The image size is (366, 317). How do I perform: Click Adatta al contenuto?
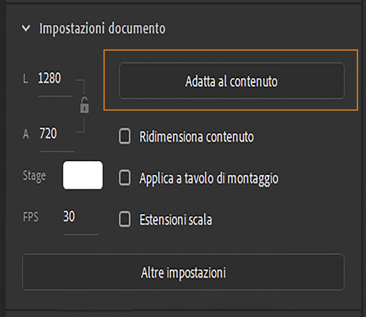tap(232, 82)
